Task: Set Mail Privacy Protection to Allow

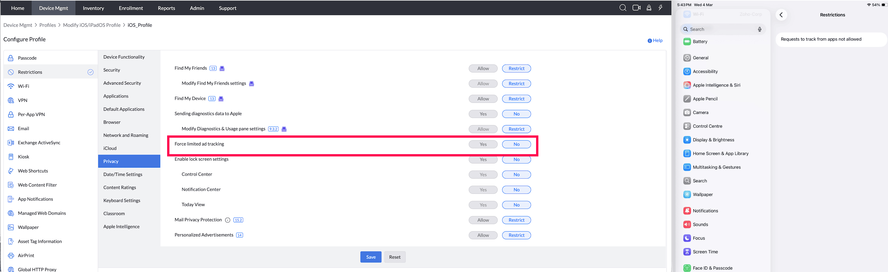Action: coord(483,220)
